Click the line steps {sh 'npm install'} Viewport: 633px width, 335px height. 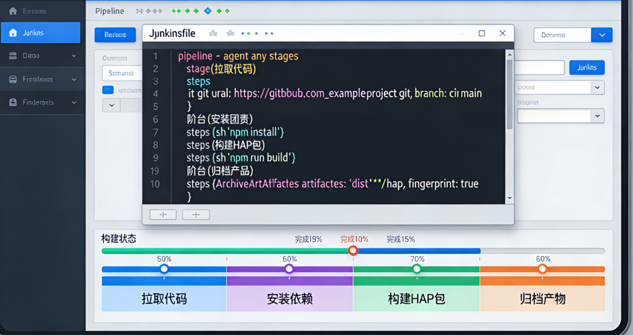(x=235, y=132)
